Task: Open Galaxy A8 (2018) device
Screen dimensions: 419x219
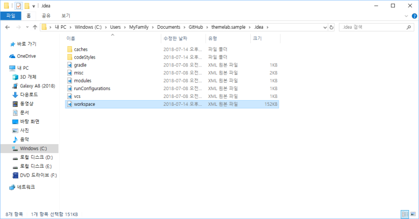Action: pyautogui.click(x=37, y=86)
